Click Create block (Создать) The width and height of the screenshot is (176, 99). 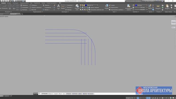(112, 5)
